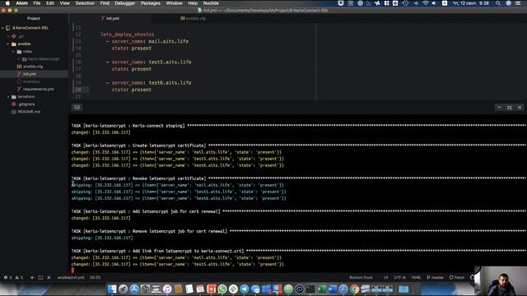Collapse the 9.KerioConnect-SSL project root
Screen dimensions: 527x296
pos(2,28)
